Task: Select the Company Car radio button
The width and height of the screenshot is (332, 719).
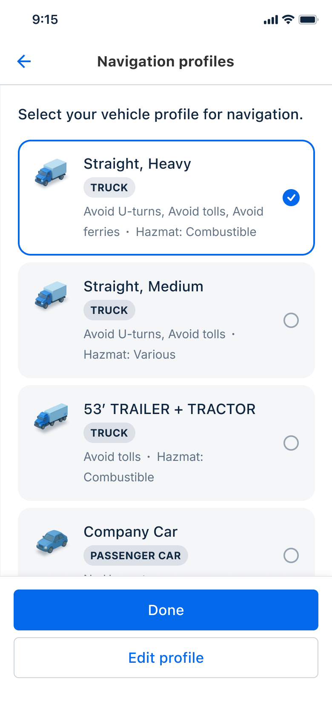Action: coord(291,555)
